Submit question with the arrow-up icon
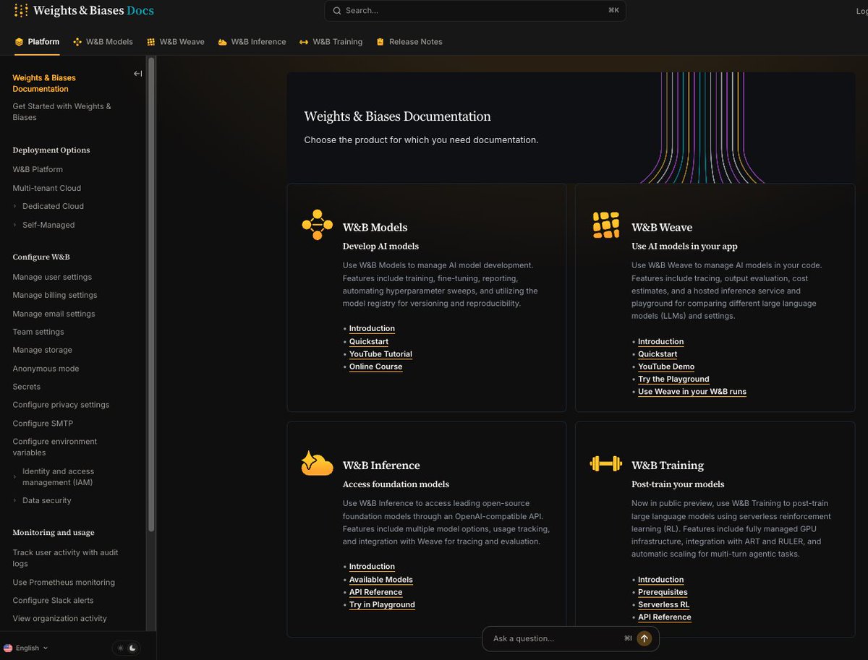 644,638
